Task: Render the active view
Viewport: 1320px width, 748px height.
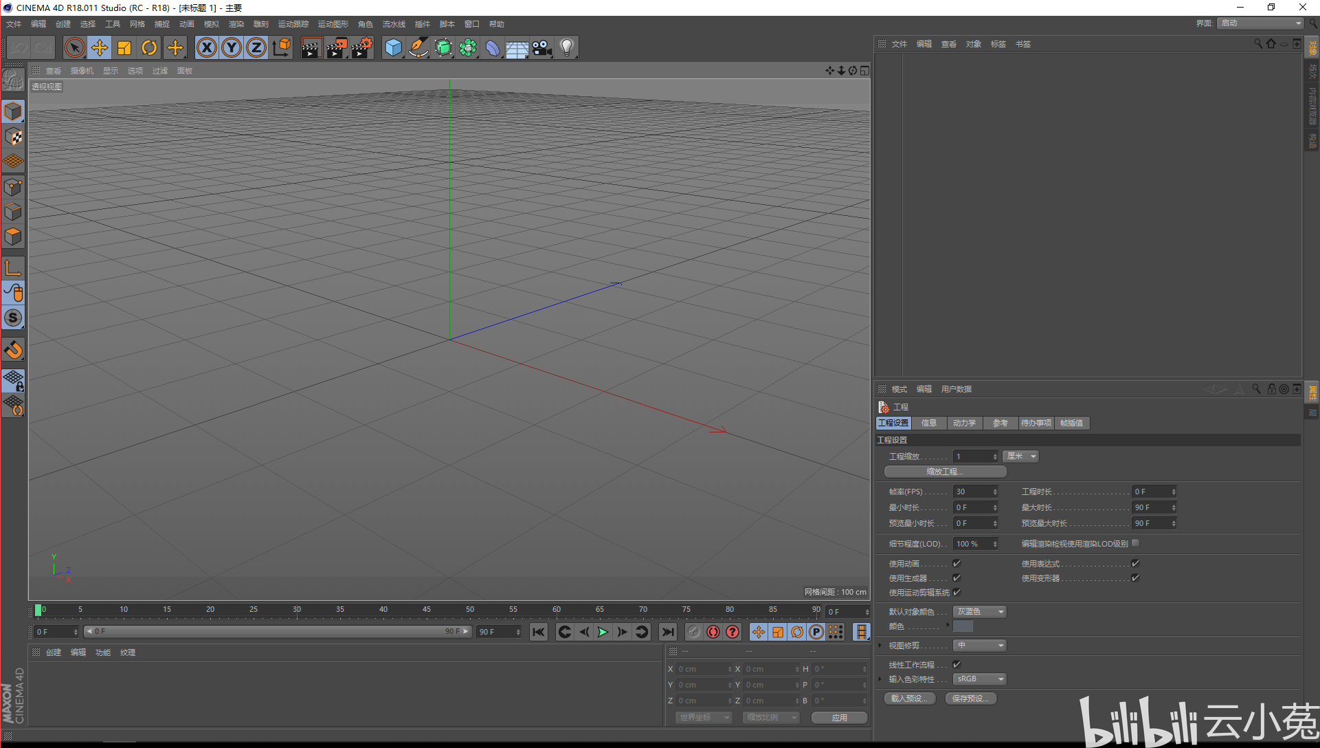Action: (311, 47)
